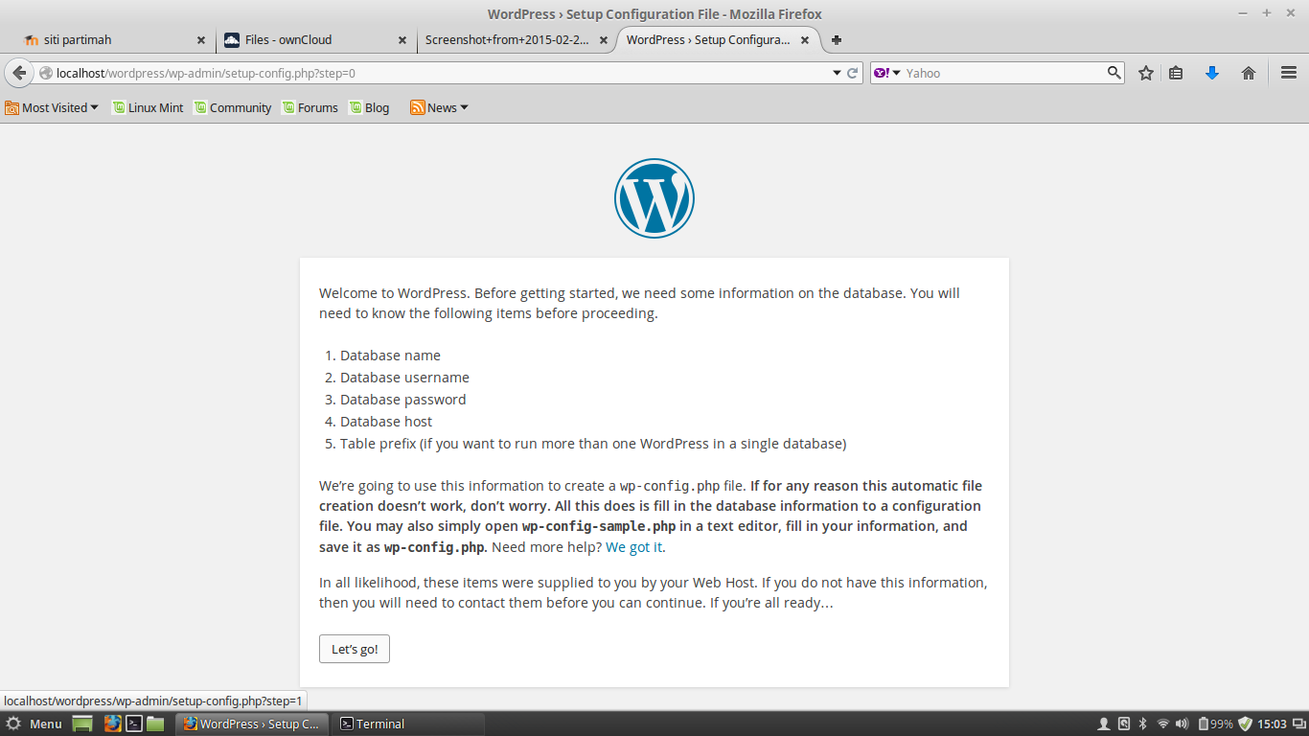Bookmark this page with the star icon
Viewport: 1309px width, 736px height.
point(1145,73)
